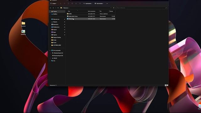Open the Создать (New) button menu
Screen dimensions: 201x113
tap(53, 3)
